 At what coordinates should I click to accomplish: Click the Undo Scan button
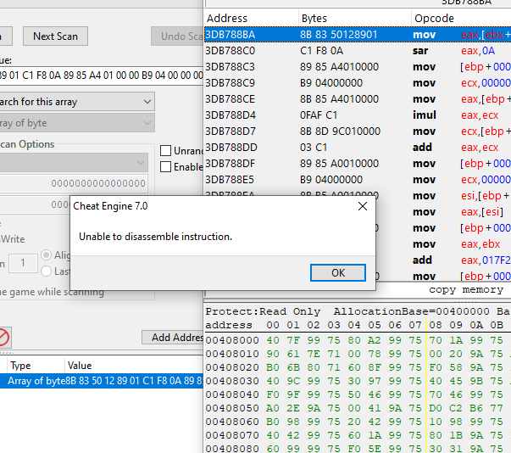tap(178, 36)
